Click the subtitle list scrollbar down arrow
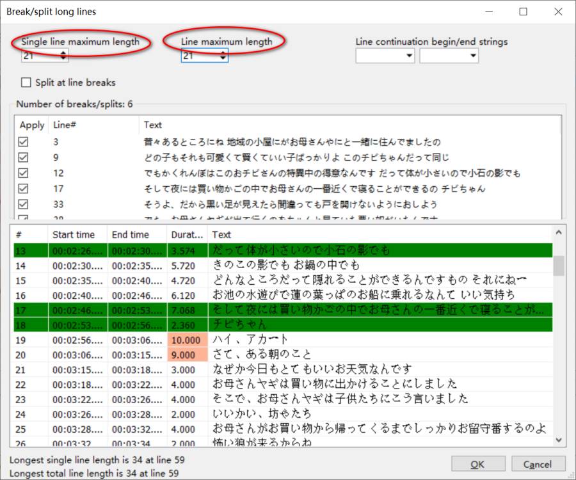This screenshot has width=576, height=480. 560,440
